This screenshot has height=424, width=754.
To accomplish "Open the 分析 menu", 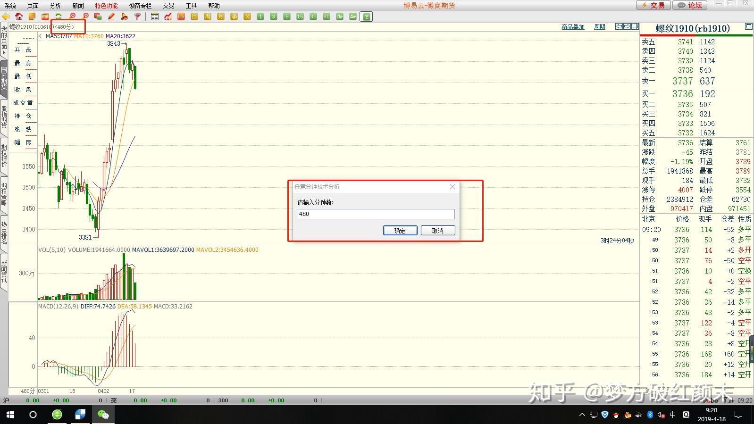I will 55,6.
